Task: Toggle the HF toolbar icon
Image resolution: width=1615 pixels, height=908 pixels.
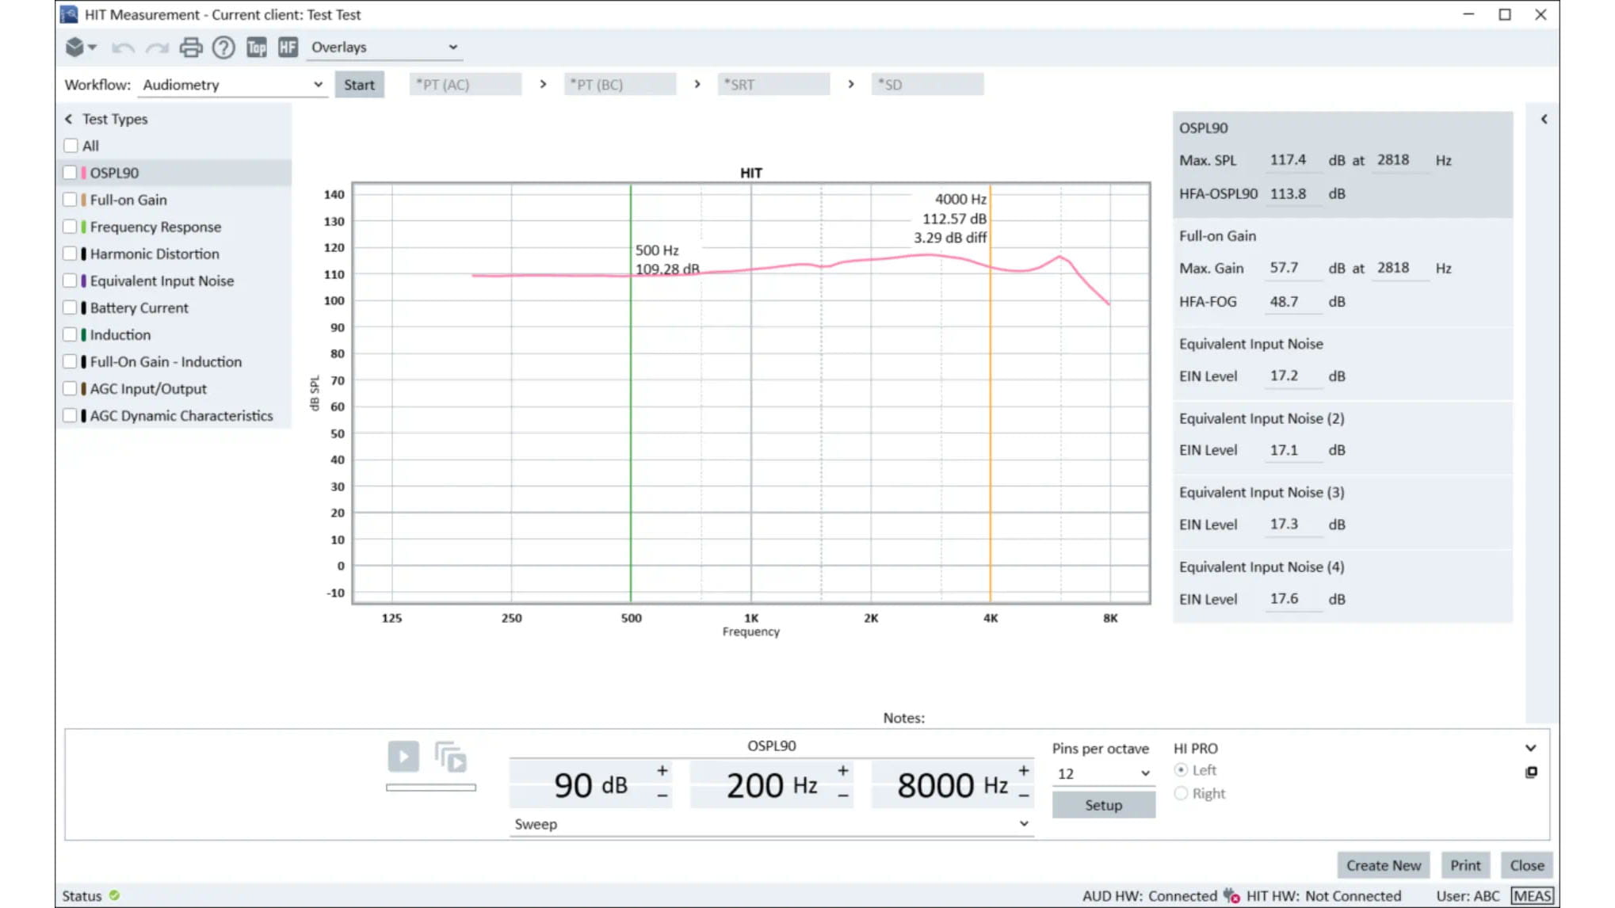Action: [287, 48]
